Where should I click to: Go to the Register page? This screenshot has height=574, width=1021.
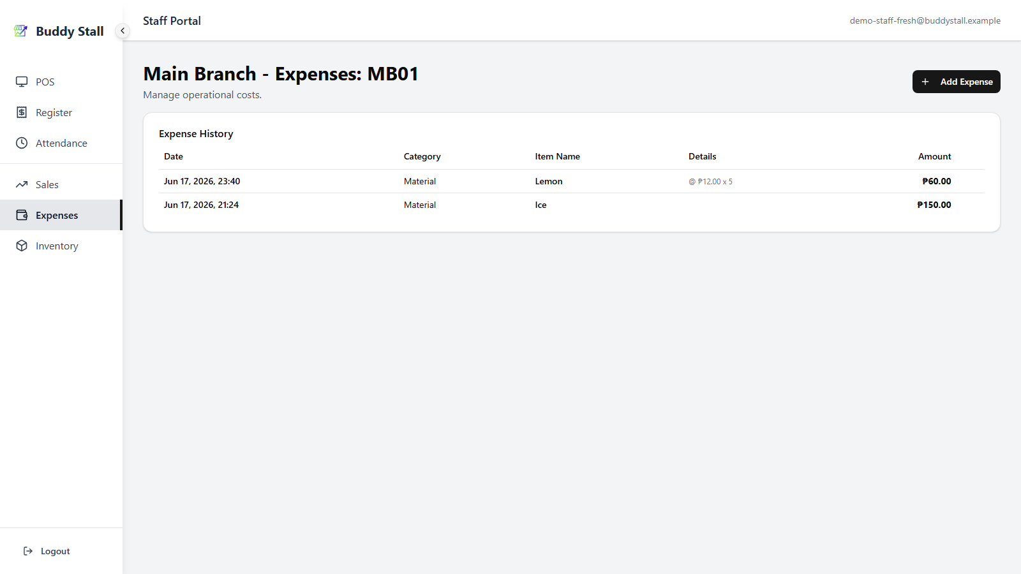pyautogui.click(x=61, y=112)
